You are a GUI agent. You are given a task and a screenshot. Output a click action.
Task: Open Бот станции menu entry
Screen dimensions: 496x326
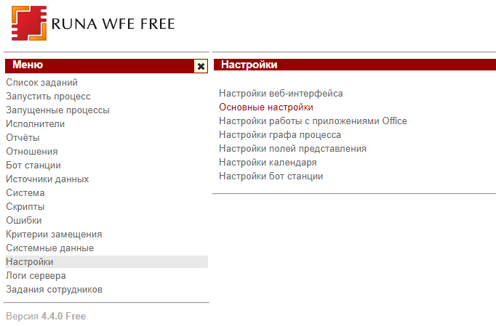(x=33, y=166)
